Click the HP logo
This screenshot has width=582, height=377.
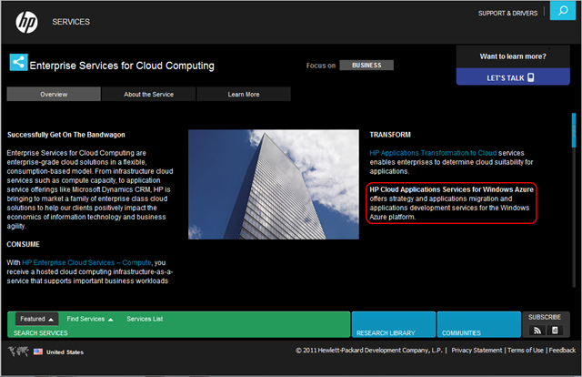[x=26, y=22]
